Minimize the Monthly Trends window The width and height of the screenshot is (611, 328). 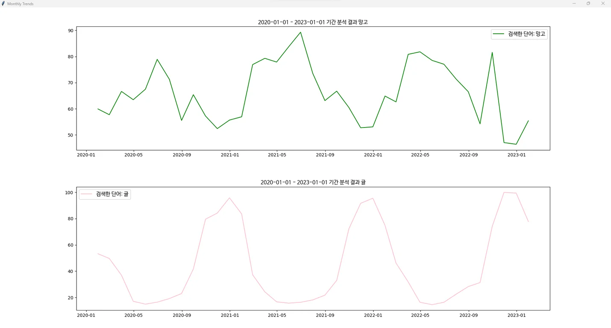[574, 3]
